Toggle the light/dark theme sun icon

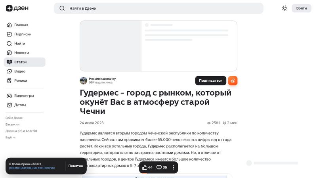[285, 8]
